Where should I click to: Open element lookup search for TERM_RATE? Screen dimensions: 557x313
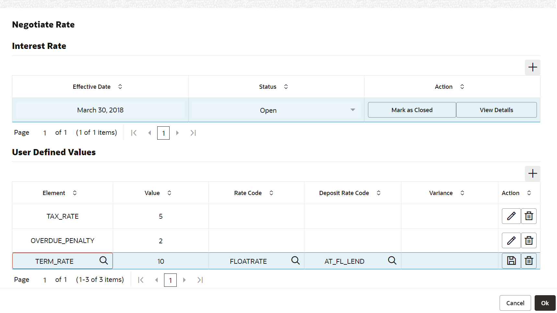[104, 261]
